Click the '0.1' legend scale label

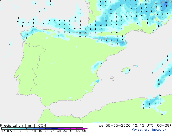pos(3,131)
